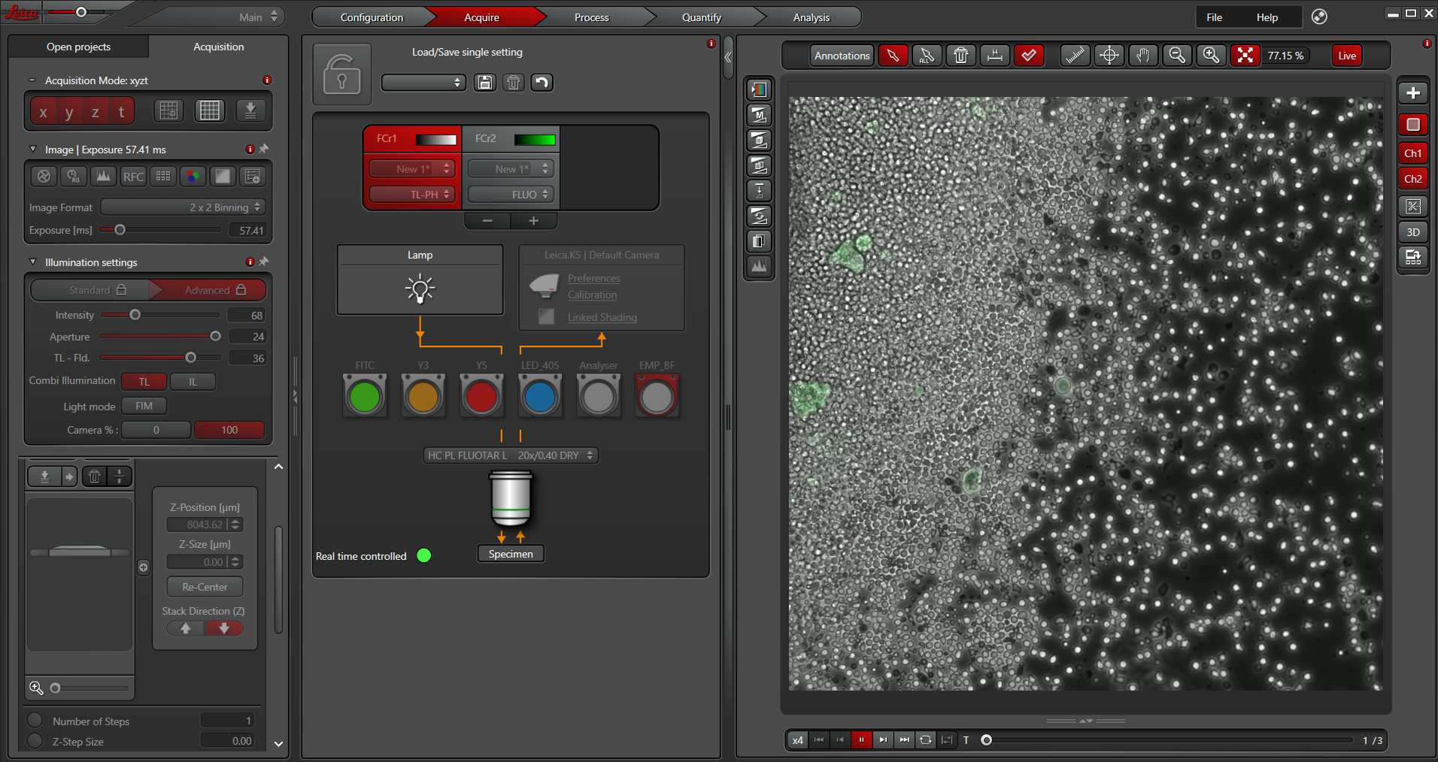The image size is (1438, 762).
Task: Click the Re-Center button
Action: click(205, 587)
